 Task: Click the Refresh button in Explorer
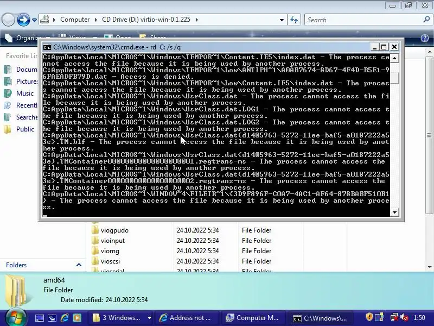coord(294,20)
